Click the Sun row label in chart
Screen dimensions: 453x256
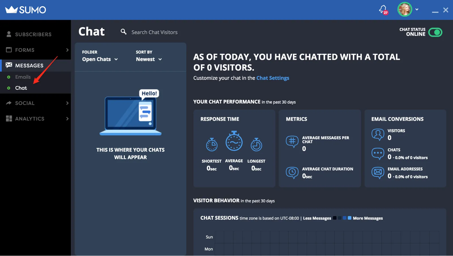click(x=209, y=237)
